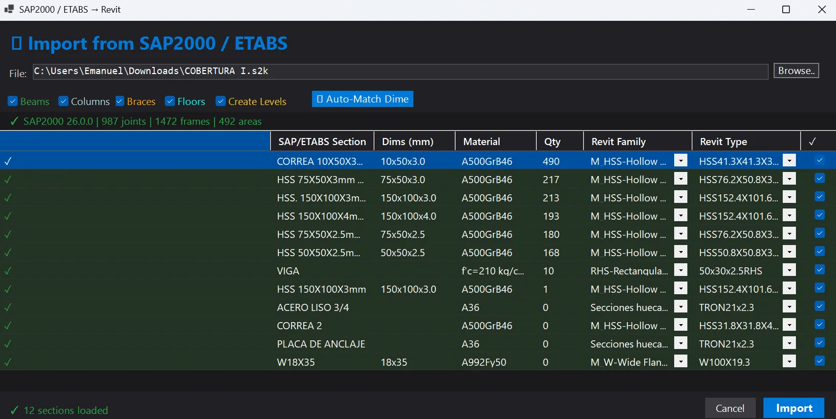The width and height of the screenshot is (836, 419).
Task: Open Revit Family dropdown for W18X35 row
Action: point(681,362)
